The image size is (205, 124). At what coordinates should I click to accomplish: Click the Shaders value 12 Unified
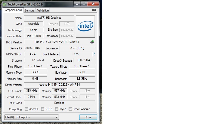(x=38, y=60)
